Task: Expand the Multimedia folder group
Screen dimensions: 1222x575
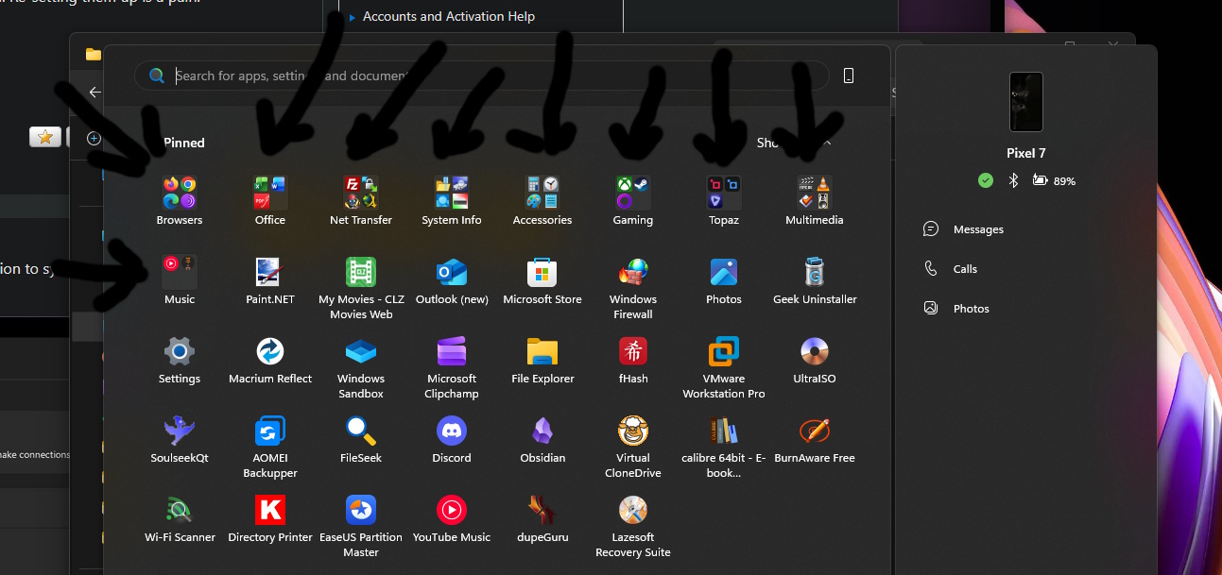Action: coord(815,193)
